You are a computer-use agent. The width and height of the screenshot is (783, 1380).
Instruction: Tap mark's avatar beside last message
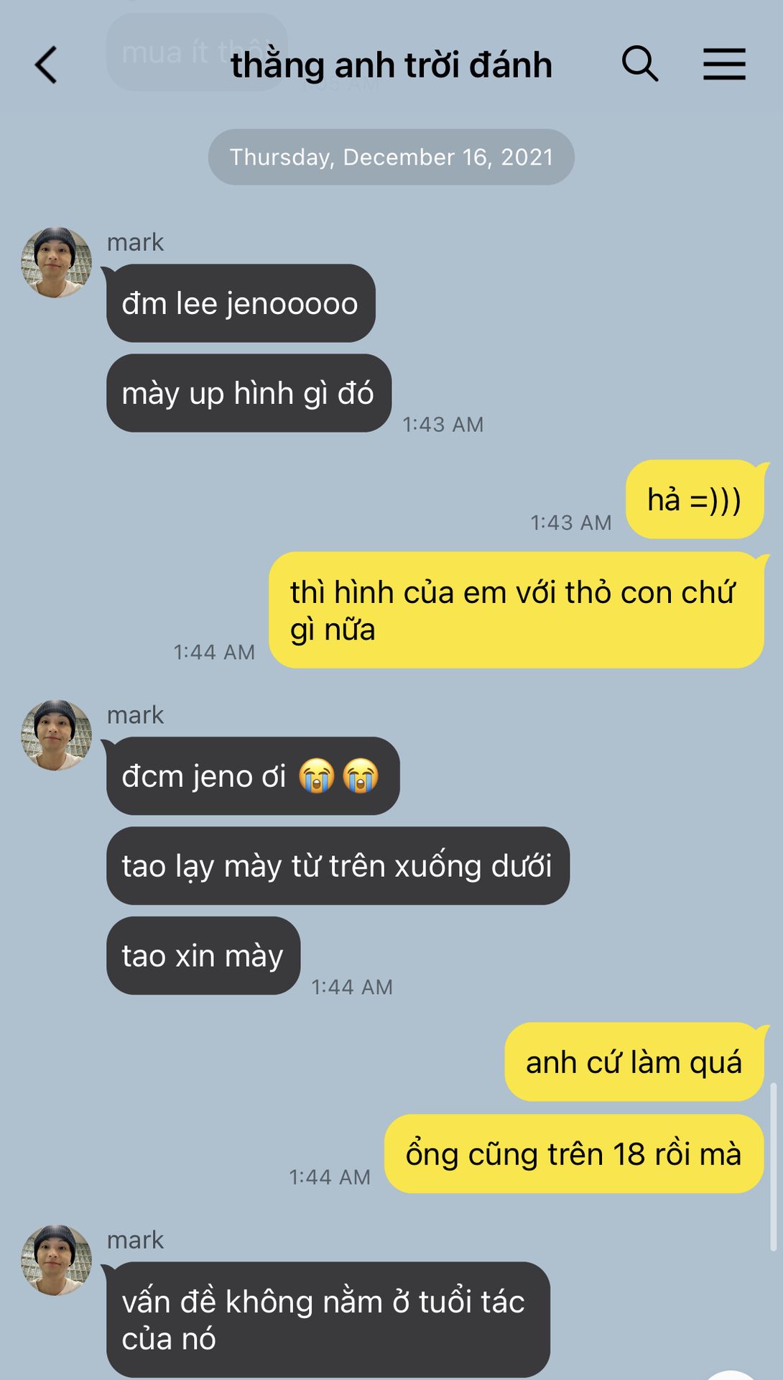(x=57, y=1260)
